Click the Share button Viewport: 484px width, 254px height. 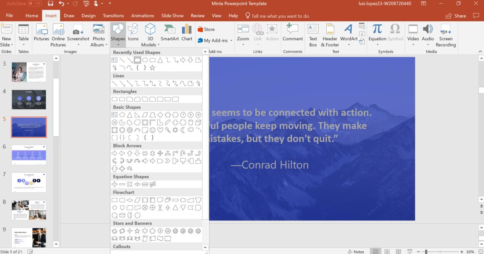(456, 16)
